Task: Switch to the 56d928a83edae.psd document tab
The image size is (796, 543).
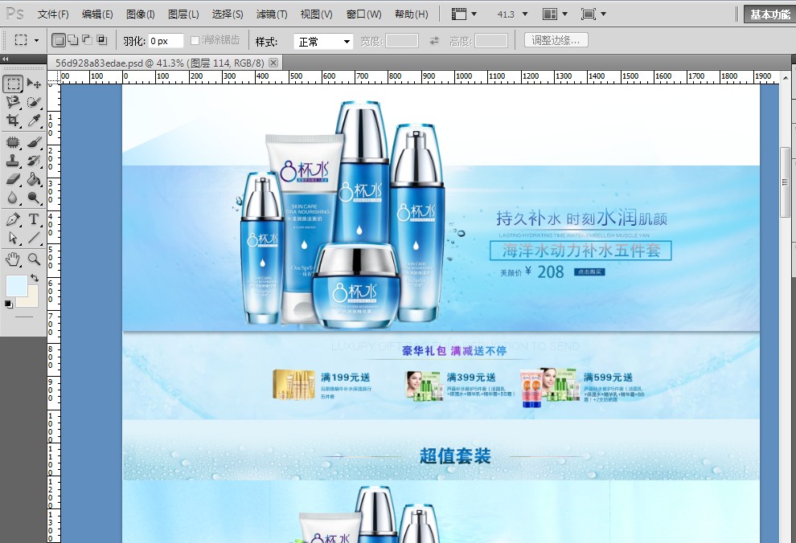Action: coord(159,63)
